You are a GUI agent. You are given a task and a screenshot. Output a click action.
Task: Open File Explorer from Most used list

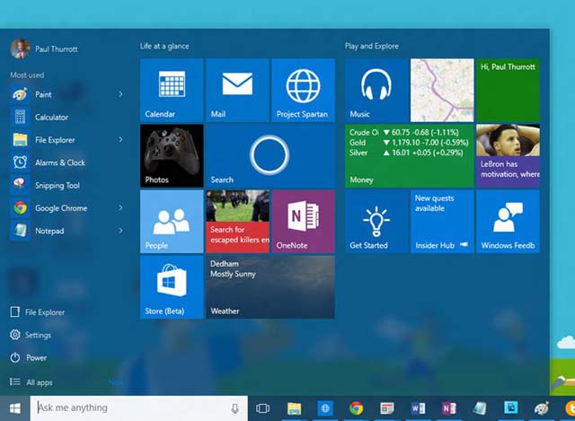tap(68, 140)
